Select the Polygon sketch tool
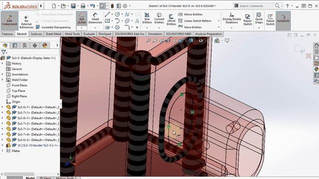This screenshot has width=319, height=179. pos(117,27)
